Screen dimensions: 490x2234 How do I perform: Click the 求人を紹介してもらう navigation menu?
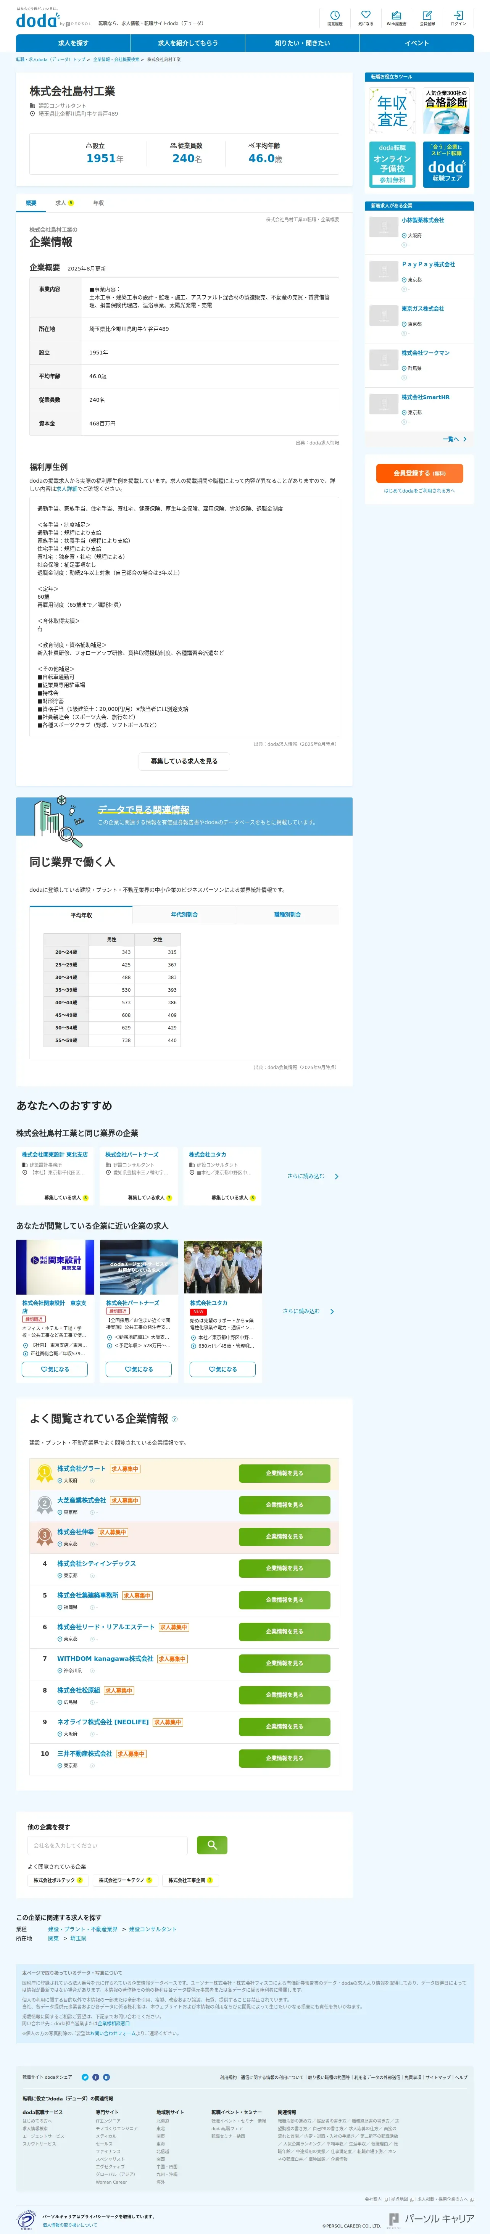pos(187,43)
